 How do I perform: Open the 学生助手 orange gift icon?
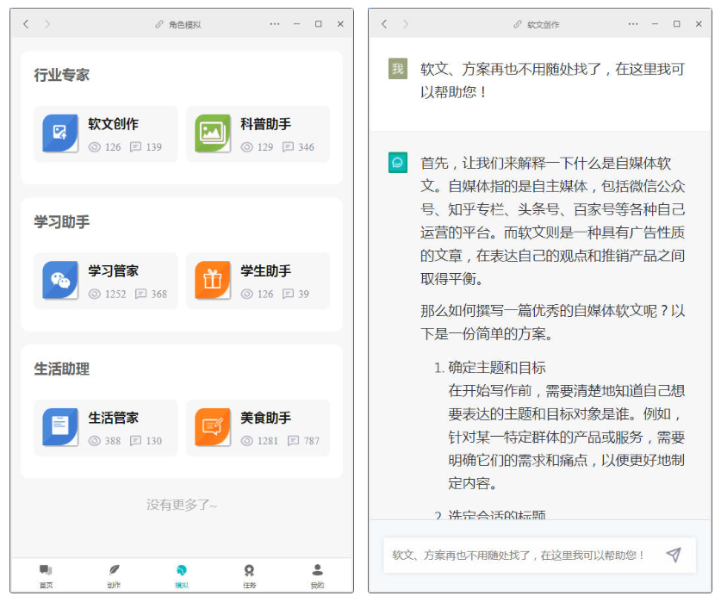[x=212, y=279]
